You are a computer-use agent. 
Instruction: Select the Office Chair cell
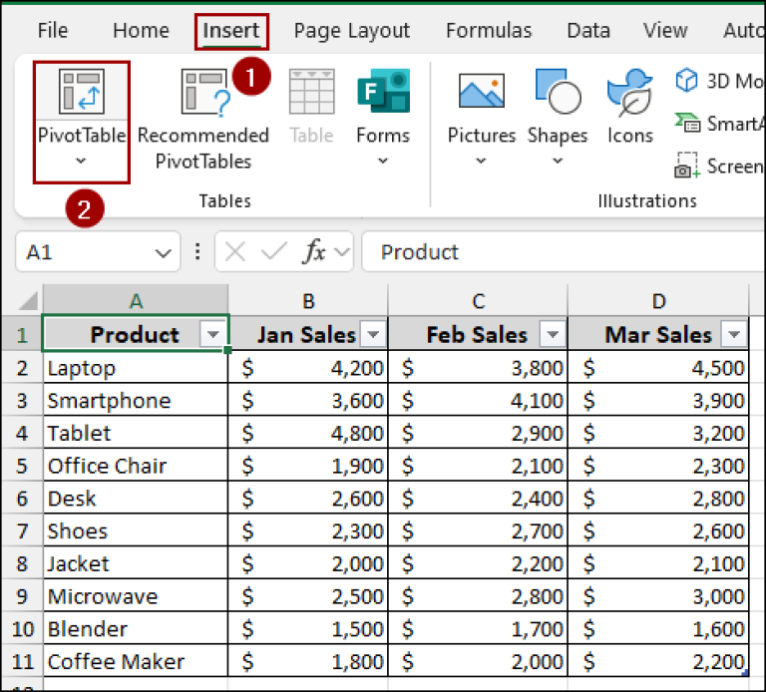point(136,466)
